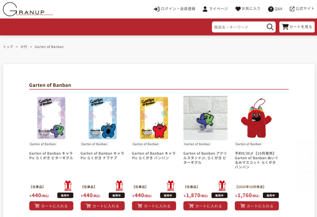View the cart with カートを見る

pyautogui.click(x=297, y=27)
